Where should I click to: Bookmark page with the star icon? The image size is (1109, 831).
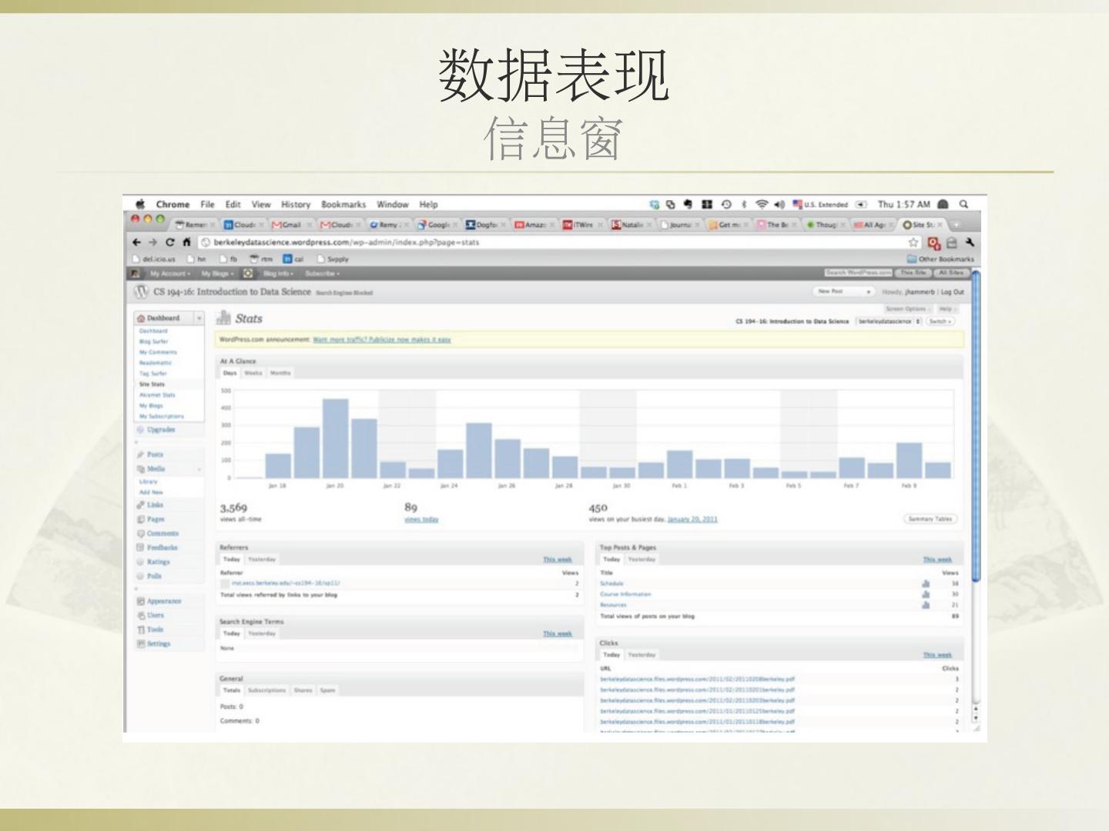tap(913, 242)
